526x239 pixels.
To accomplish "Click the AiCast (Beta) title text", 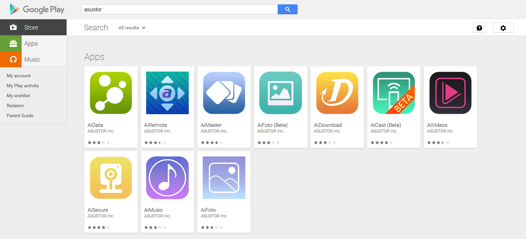I will click(x=386, y=125).
